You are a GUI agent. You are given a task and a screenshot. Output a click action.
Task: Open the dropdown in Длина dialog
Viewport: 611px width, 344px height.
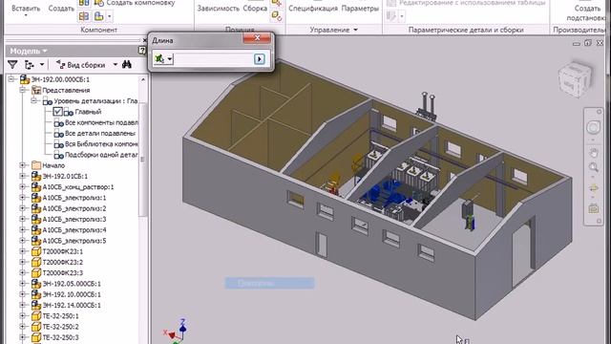[170, 59]
